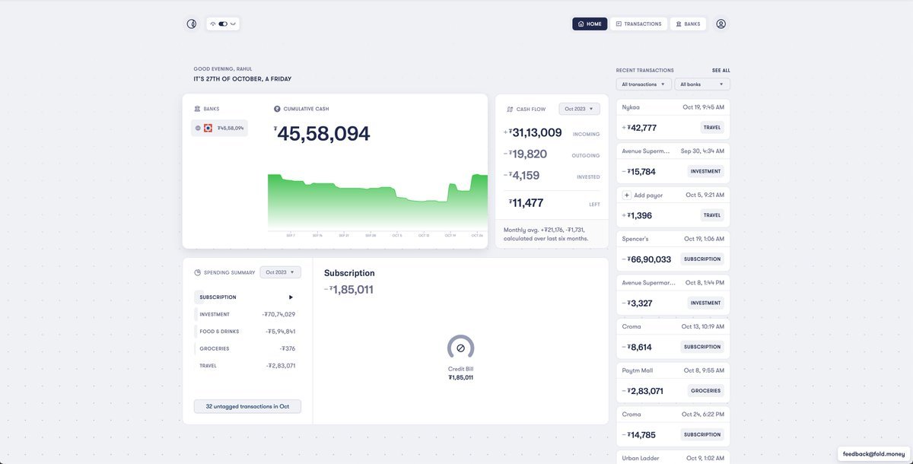Click the Spending Summary pie icon
This screenshot has height=464, width=913.
[x=197, y=272]
